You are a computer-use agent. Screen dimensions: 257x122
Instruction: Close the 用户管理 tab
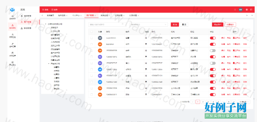point(95,16)
